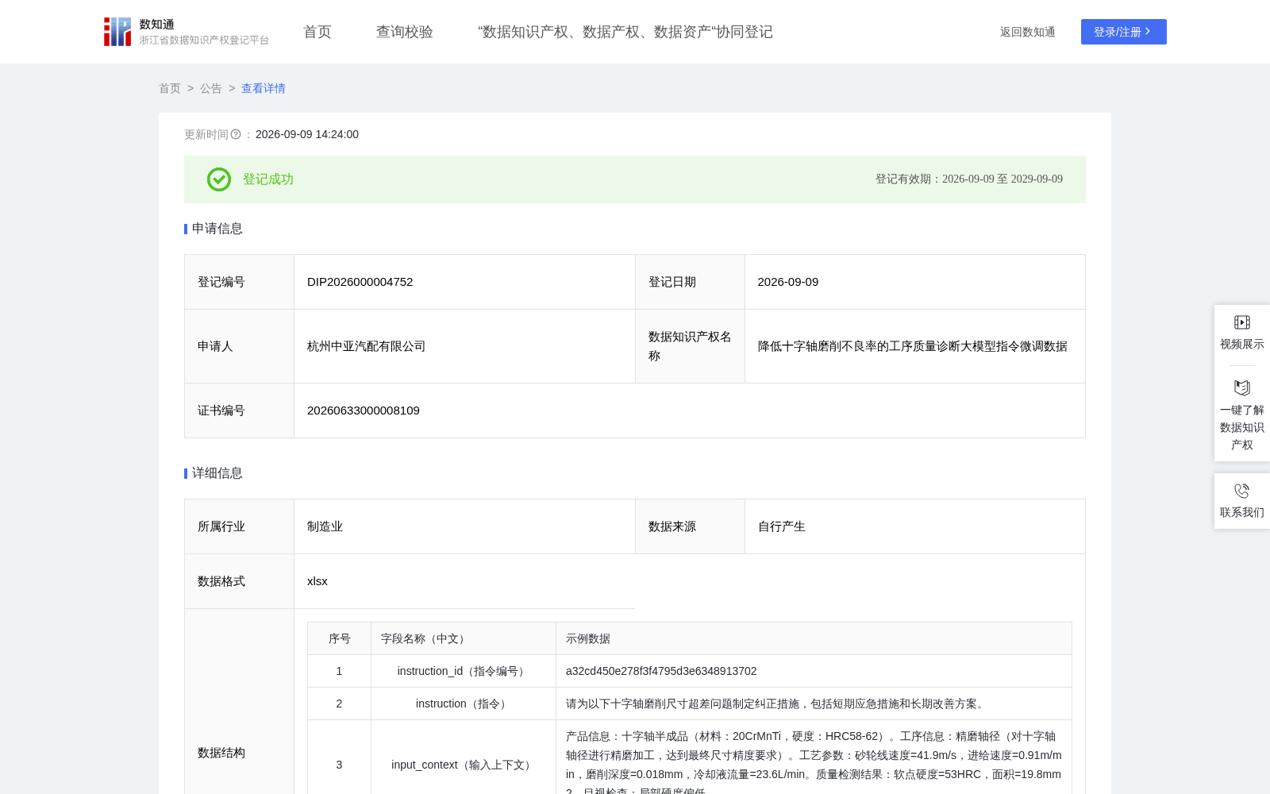Select the 登记日期 value 2026-09-09
The width and height of the screenshot is (1270, 794).
pos(788,282)
